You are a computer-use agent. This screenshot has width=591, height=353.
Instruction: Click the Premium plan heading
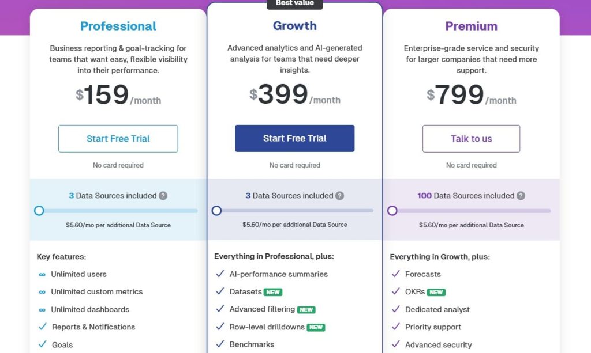coord(471,26)
